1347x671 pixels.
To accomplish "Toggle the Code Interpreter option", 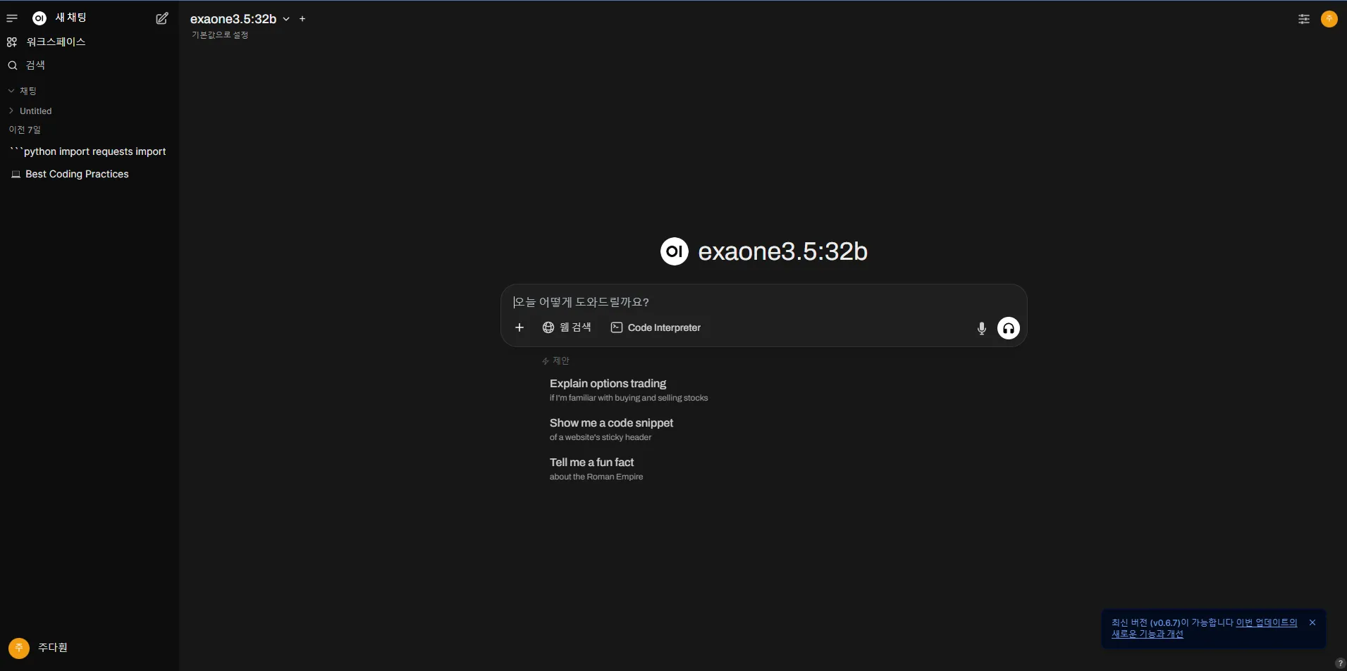I will coord(656,327).
